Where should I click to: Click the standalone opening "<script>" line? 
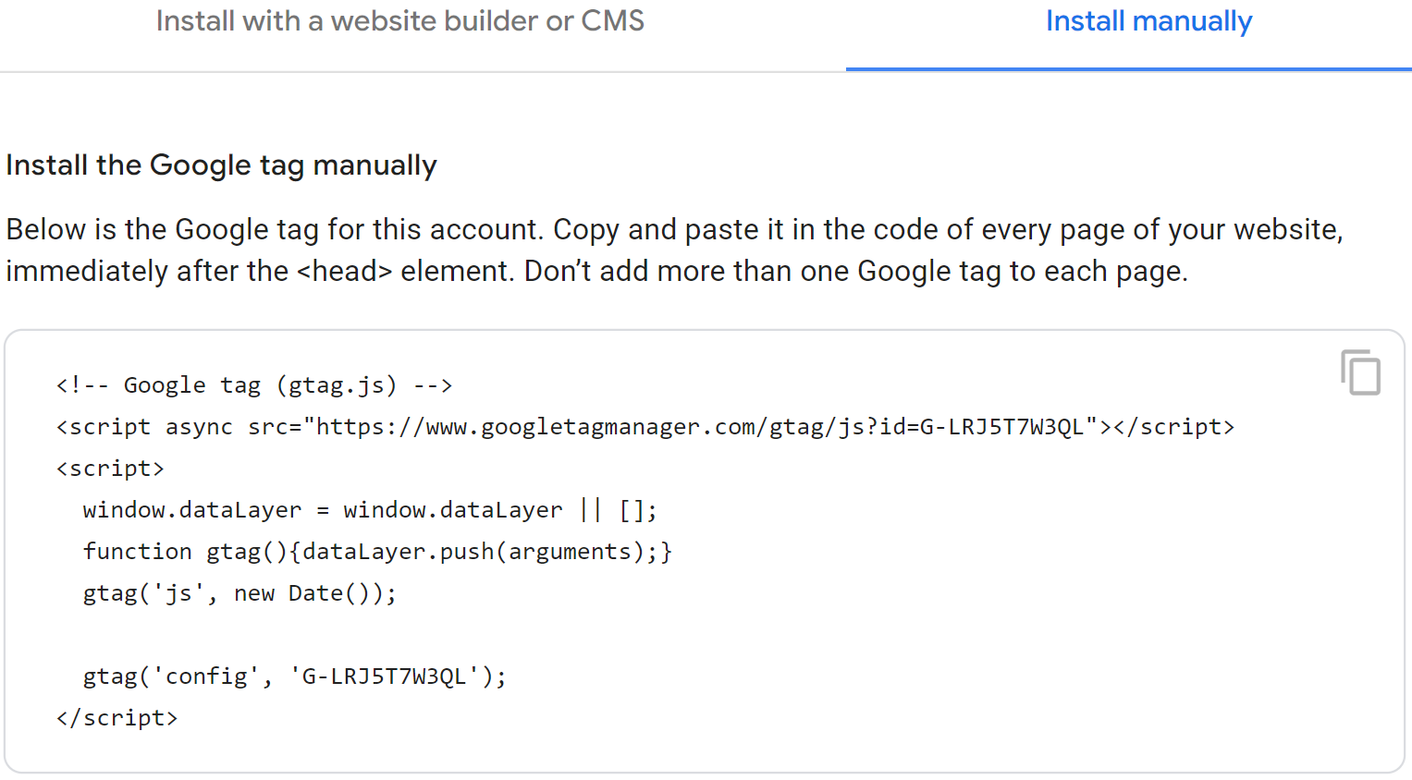click(x=110, y=469)
